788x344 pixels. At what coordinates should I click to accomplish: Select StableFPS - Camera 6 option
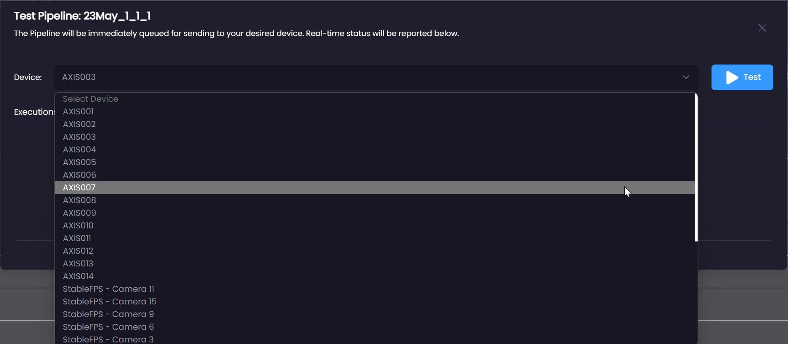tap(375, 327)
